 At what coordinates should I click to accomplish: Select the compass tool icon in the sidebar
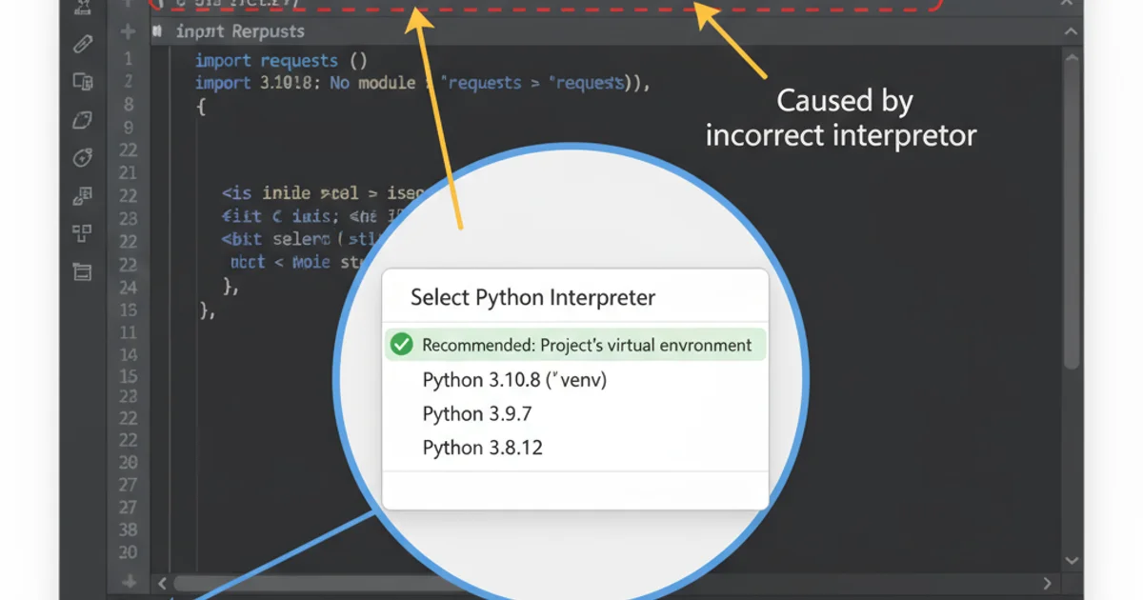82,158
